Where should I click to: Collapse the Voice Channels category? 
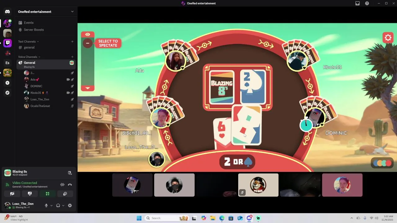(x=29, y=57)
